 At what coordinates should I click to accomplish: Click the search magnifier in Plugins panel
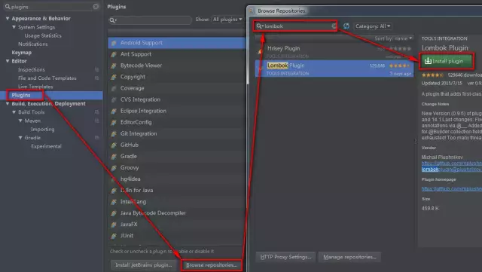[x=112, y=20]
